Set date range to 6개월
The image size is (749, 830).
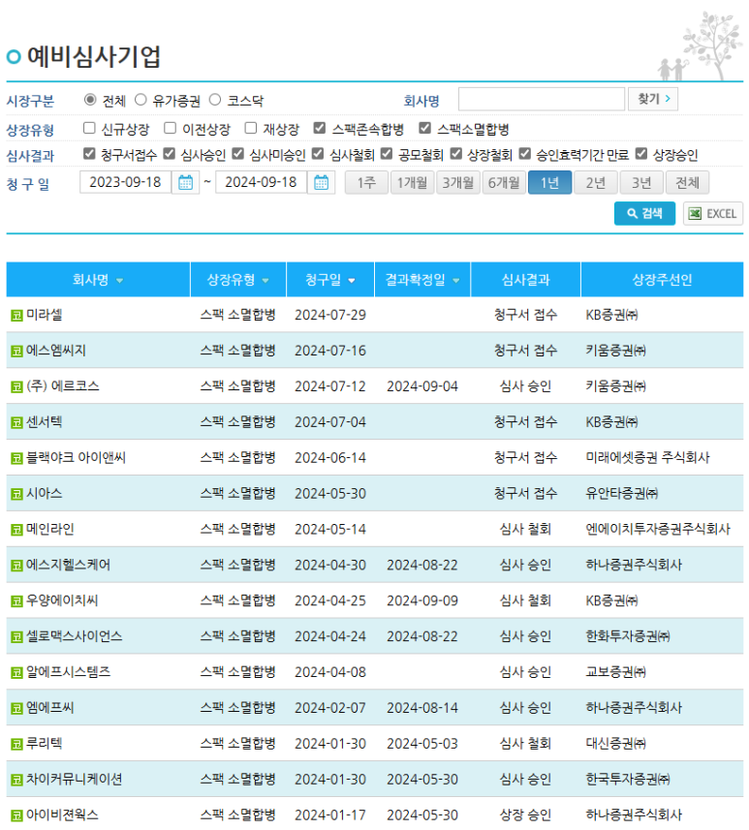click(x=504, y=183)
